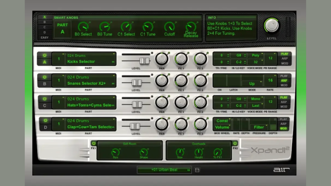Open Part A Poly voice mode dropdown
Viewport: 331px width, 186px height.
pyautogui.click(x=256, y=55)
